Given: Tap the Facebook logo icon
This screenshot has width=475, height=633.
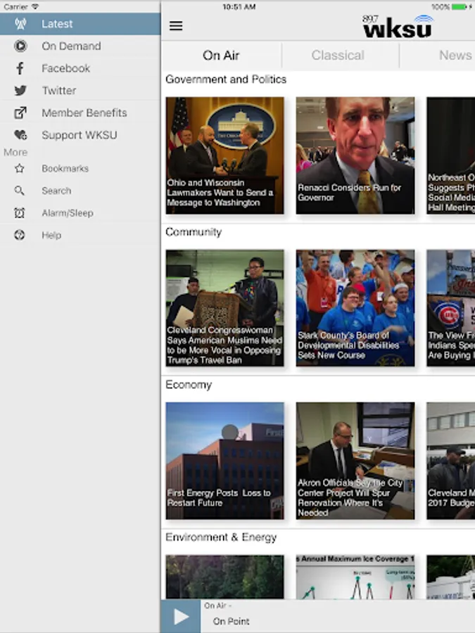Looking at the screenshot, I should [x=20, y=68].
